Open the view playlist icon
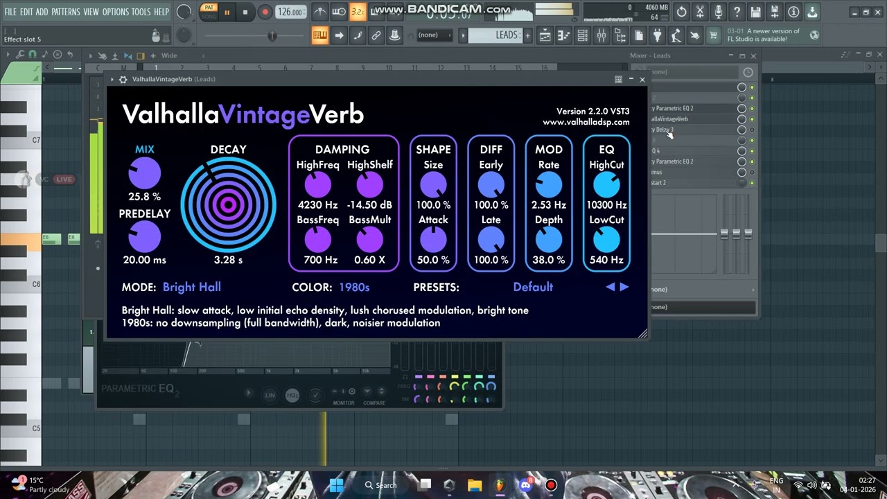Image resolution: width=887 pixels, height=499 pixels. 545,35
